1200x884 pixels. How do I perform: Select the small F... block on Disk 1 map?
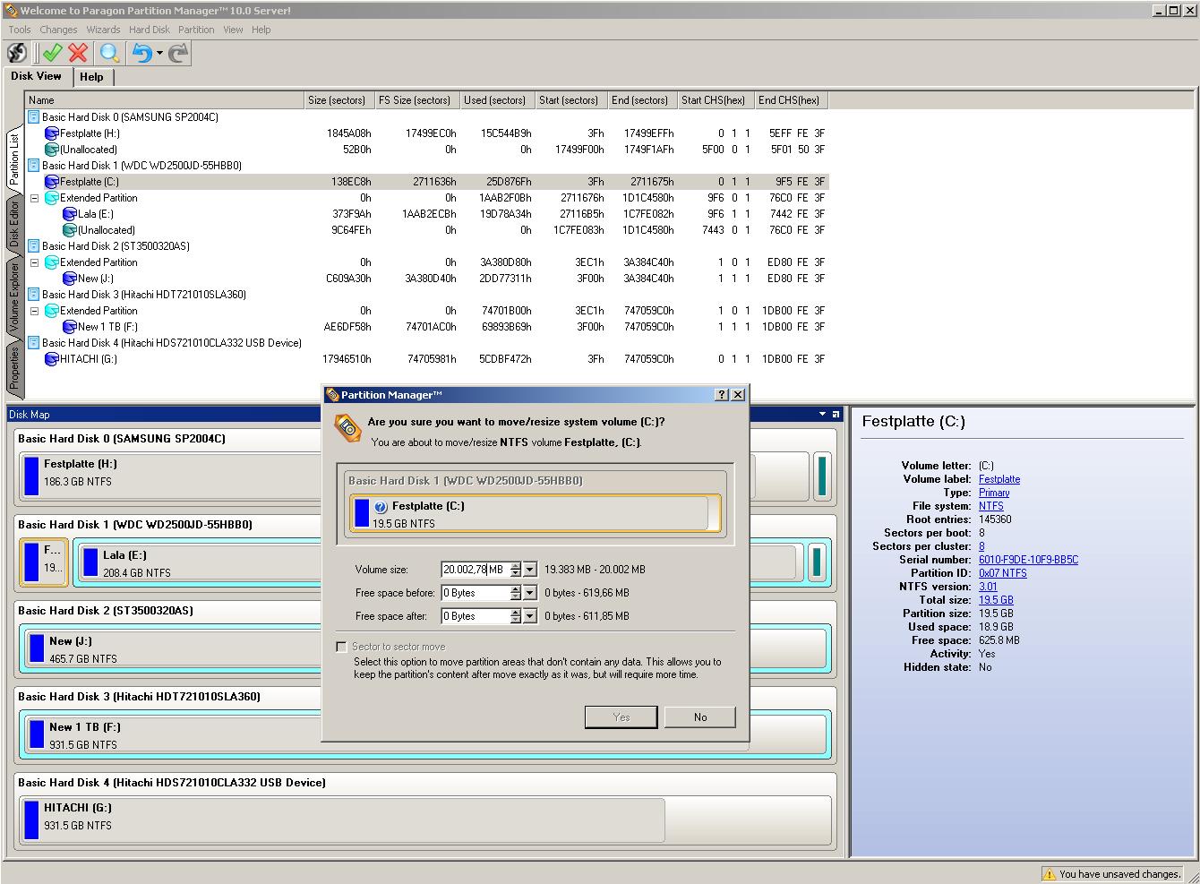point(43,562)
